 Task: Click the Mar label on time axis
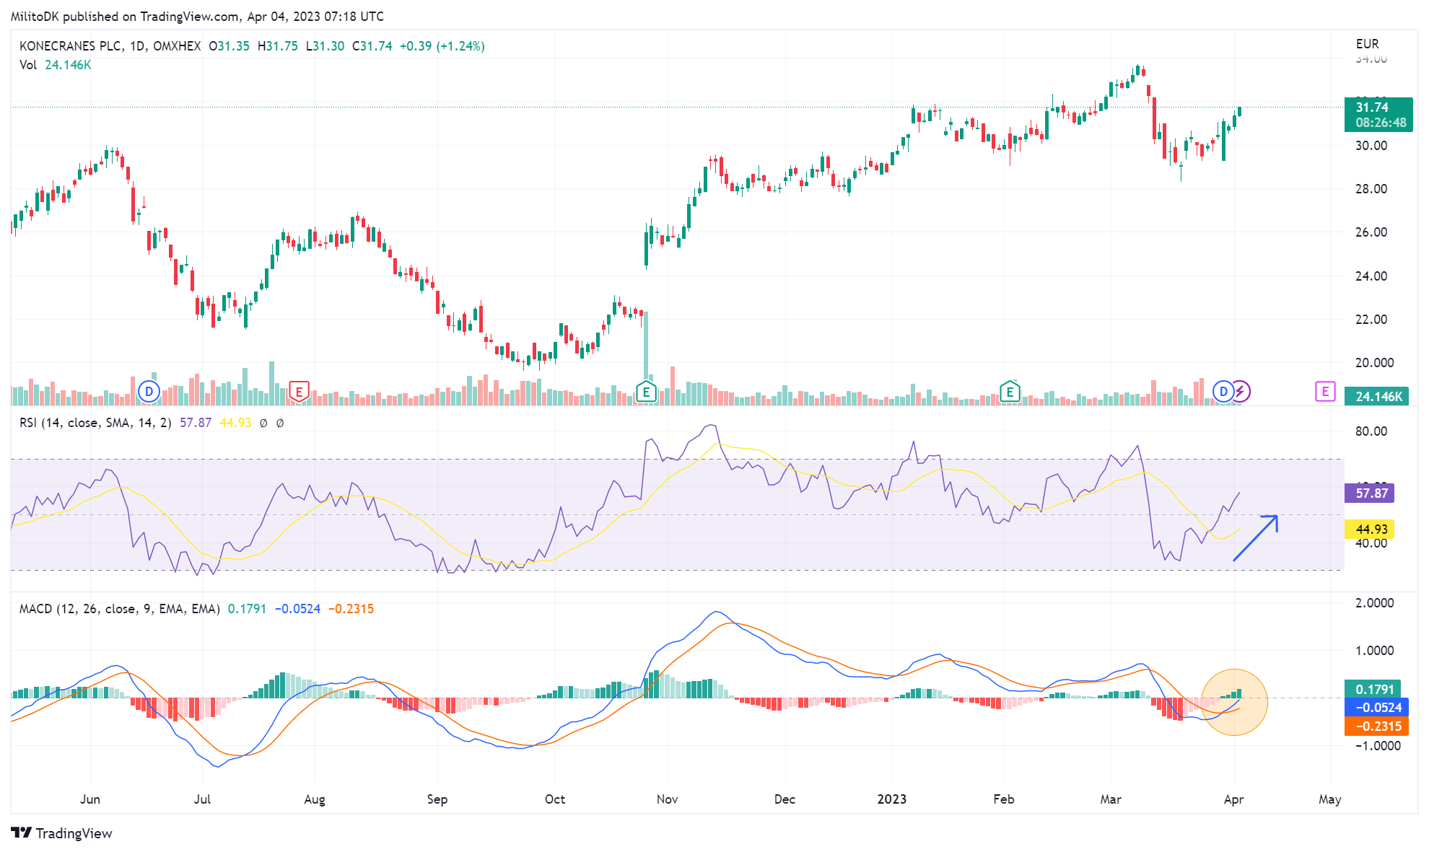pos(1111,799)
